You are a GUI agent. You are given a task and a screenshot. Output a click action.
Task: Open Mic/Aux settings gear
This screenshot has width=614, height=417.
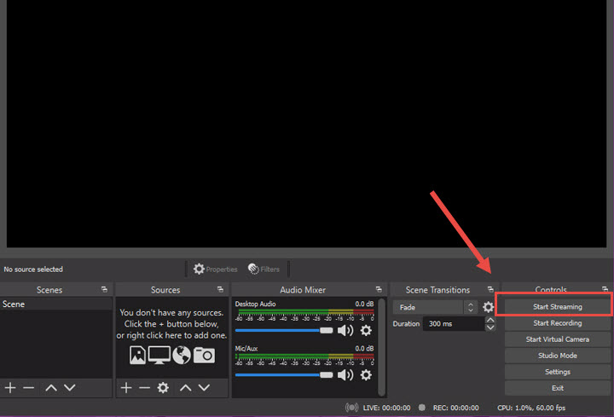click(366, 375)
